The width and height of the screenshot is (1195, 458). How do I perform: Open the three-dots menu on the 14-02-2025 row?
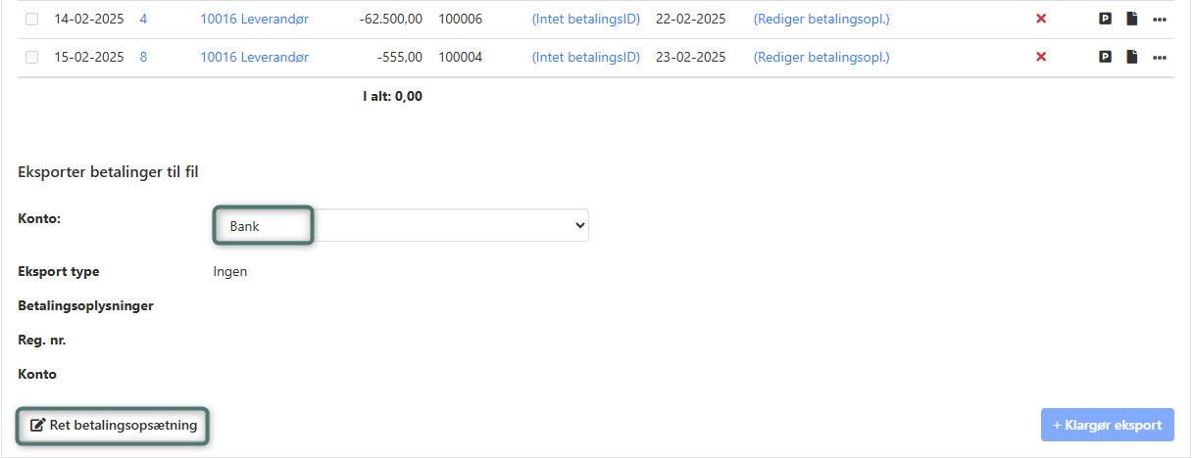tap(1160, 19)
